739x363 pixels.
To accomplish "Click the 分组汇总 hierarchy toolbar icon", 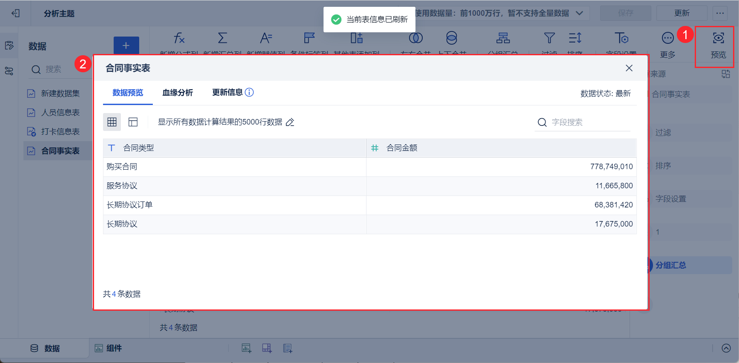I will coord(503,38).
